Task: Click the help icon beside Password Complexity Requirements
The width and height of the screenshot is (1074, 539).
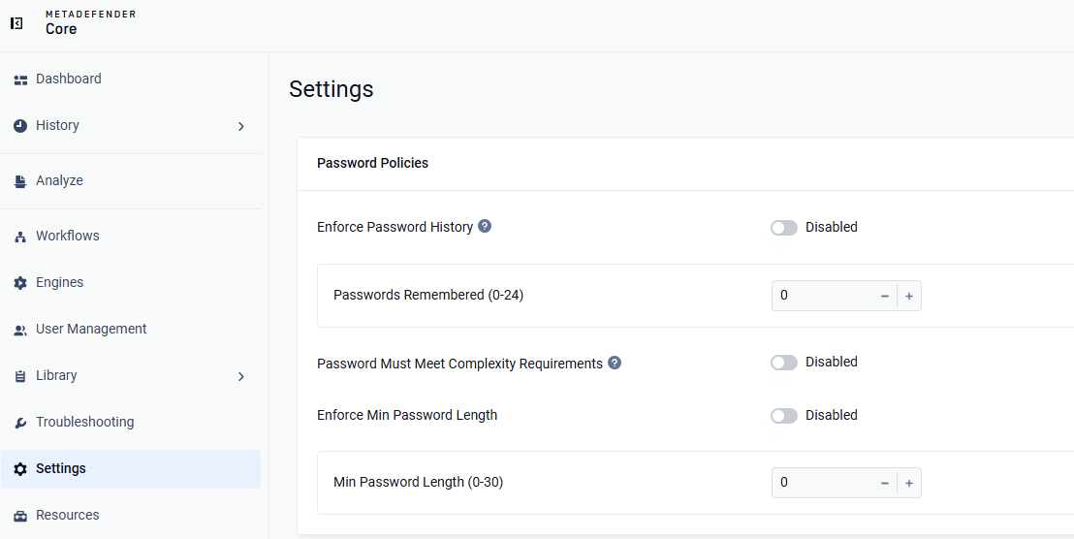Action: click(615, 363)
